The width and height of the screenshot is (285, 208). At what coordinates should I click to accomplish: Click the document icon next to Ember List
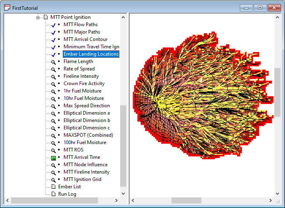pyautogui.click(x=53, y=187)
